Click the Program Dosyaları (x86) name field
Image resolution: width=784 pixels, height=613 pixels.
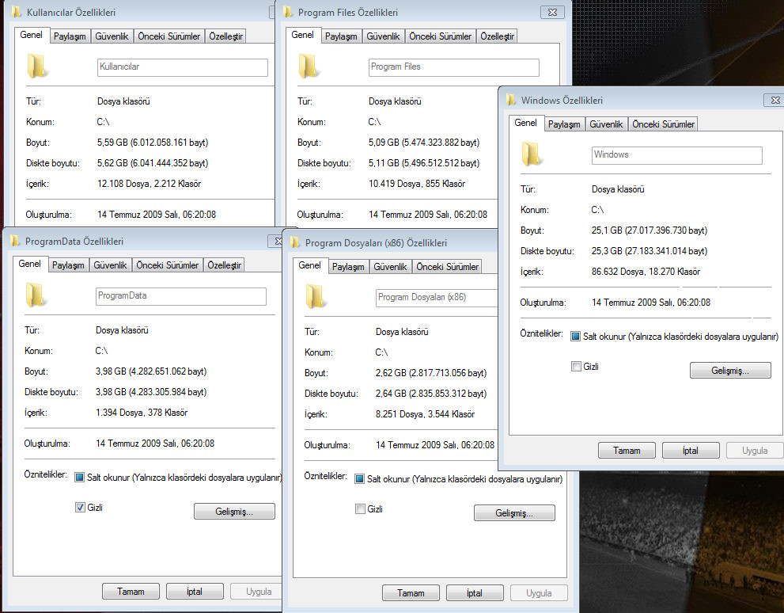click(437, 298)
